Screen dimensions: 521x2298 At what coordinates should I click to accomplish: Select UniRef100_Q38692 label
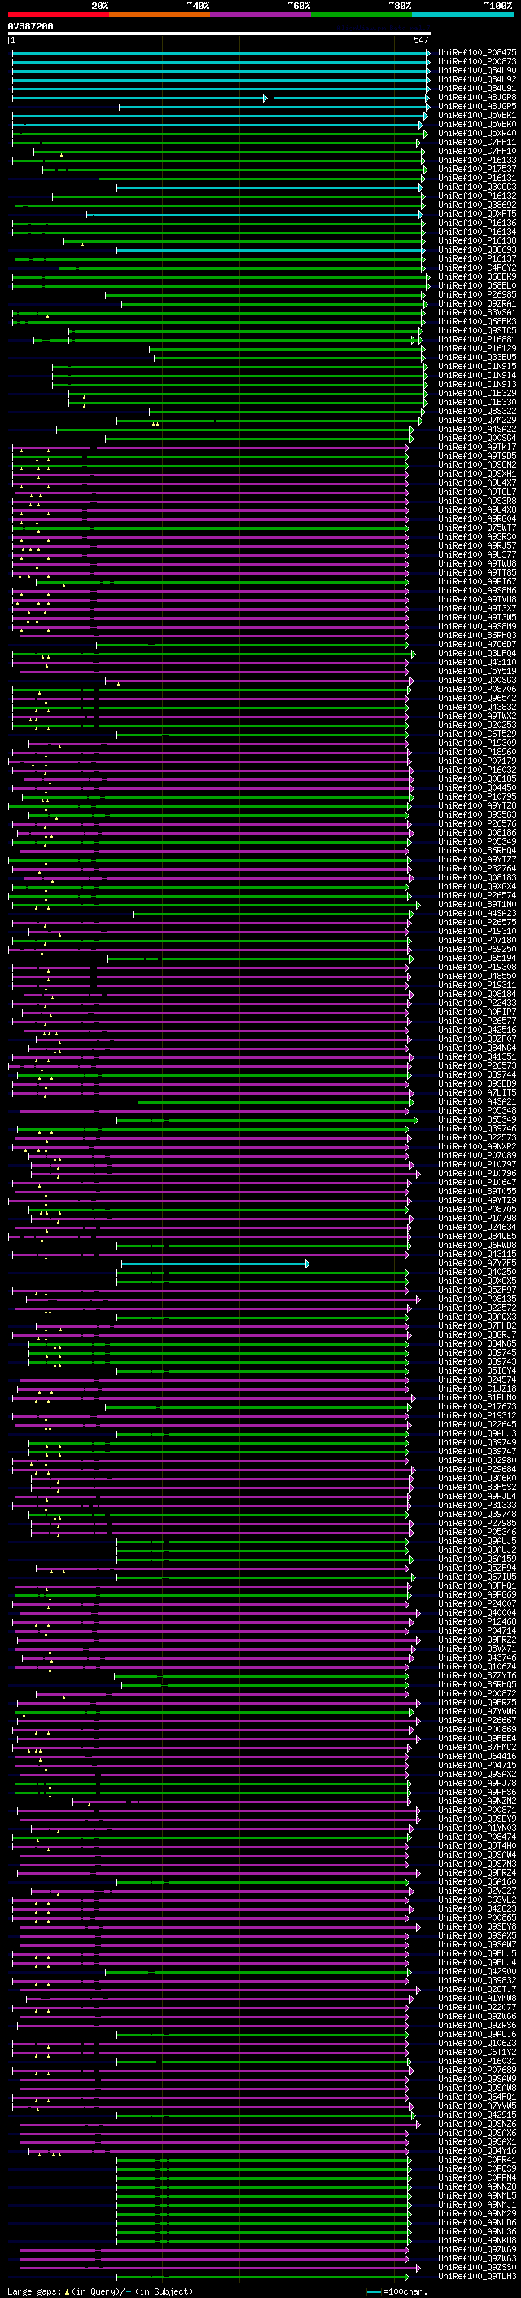[x=477, y=205]
